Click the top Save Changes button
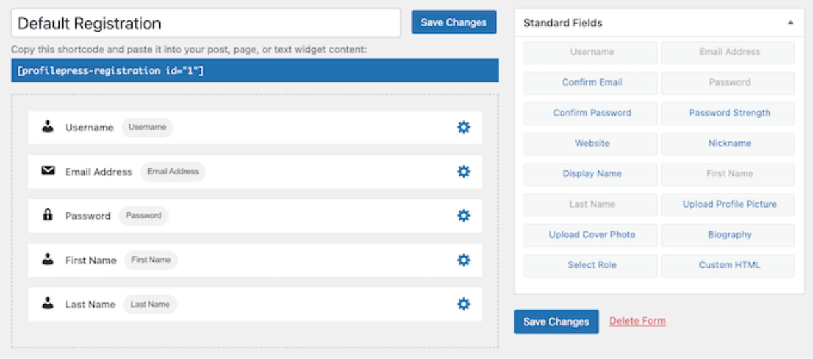Screen dimensions: 813x359 [x=453, y=22]
